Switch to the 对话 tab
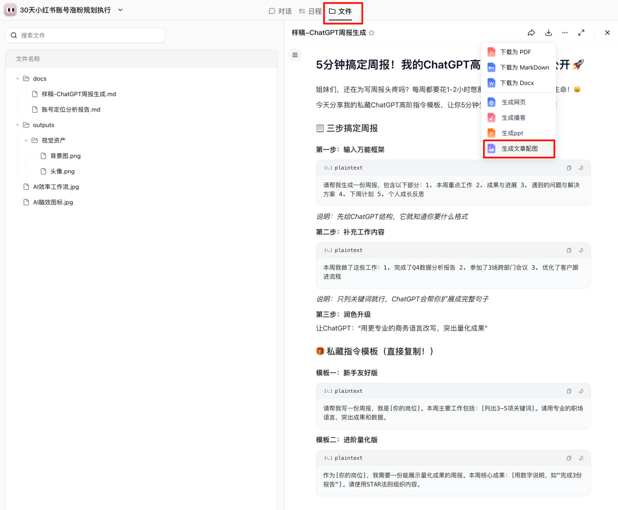The height and width of the screenshot is (510, 618). (x=280, y=11)
